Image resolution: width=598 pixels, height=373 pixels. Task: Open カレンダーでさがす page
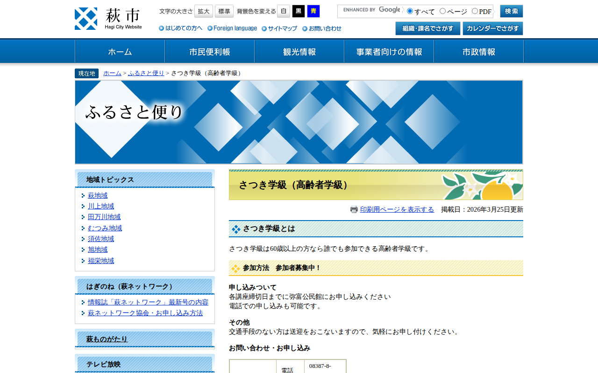493,28
